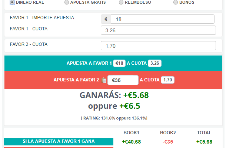
Task: Click the 1.70 cuota badge in red bar
Action: (167, 80)
